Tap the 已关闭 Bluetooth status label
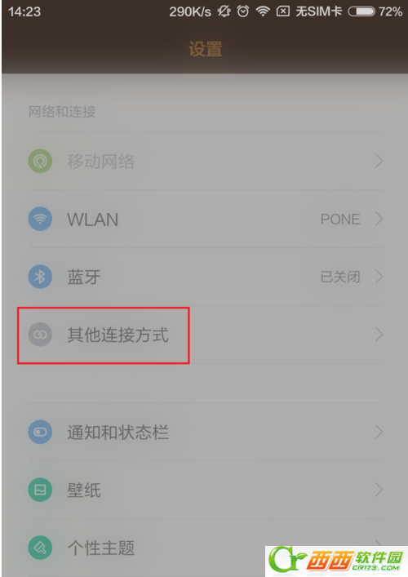The width and height of the screenshot is (408, 577). pos(340,277)
